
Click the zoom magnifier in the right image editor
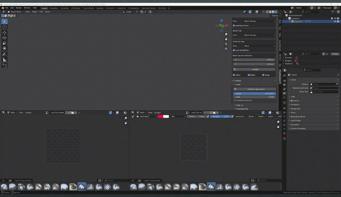tap(278, 122)
